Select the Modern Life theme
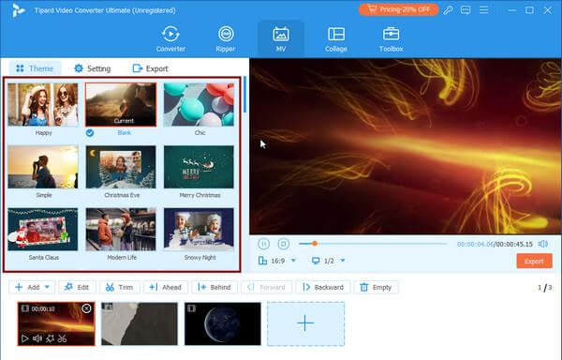562x360 pixels. tap(121, 230)
